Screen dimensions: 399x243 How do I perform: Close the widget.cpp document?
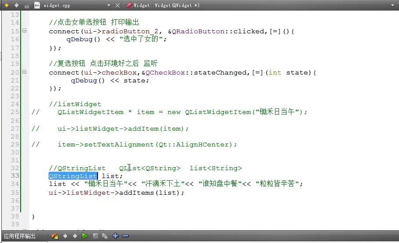[118, 5]
